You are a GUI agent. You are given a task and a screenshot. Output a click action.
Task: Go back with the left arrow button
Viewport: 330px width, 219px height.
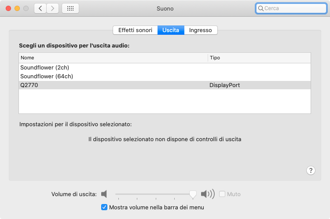[x=40, y=8]
